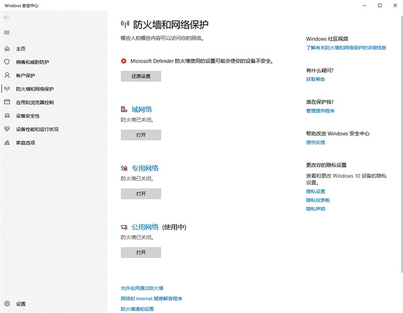Image resolution: width=403 pixels, height=313 pixels.
Task: Click 打开 button under 公用网络
Action: [141, 253]
